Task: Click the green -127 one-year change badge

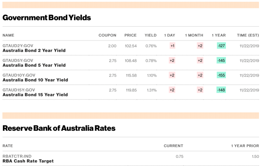Action: [221, 46]
